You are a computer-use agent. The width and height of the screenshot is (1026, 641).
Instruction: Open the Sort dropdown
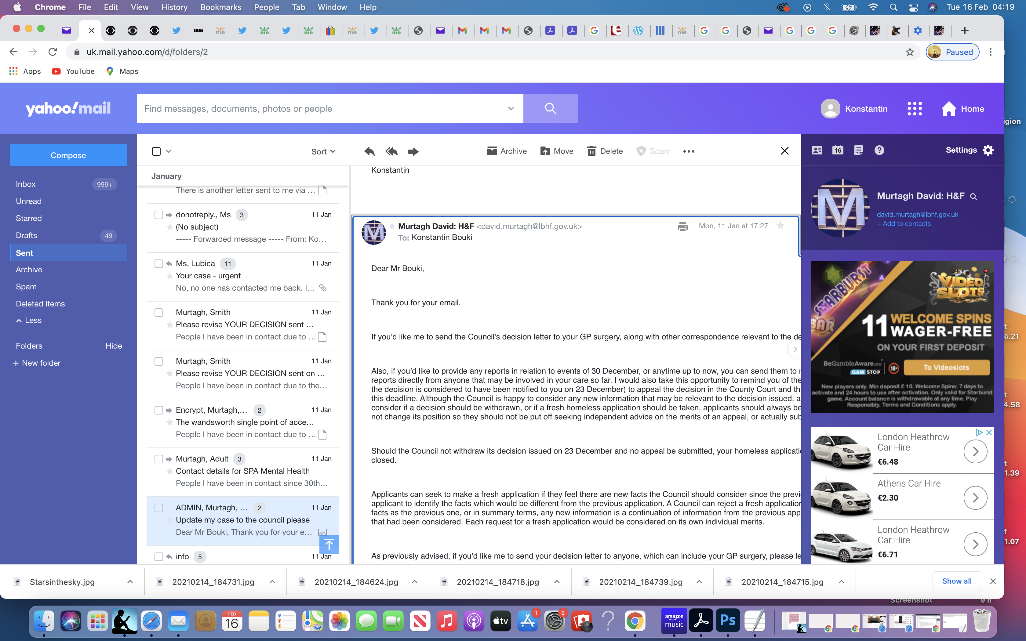click(323, 151)
